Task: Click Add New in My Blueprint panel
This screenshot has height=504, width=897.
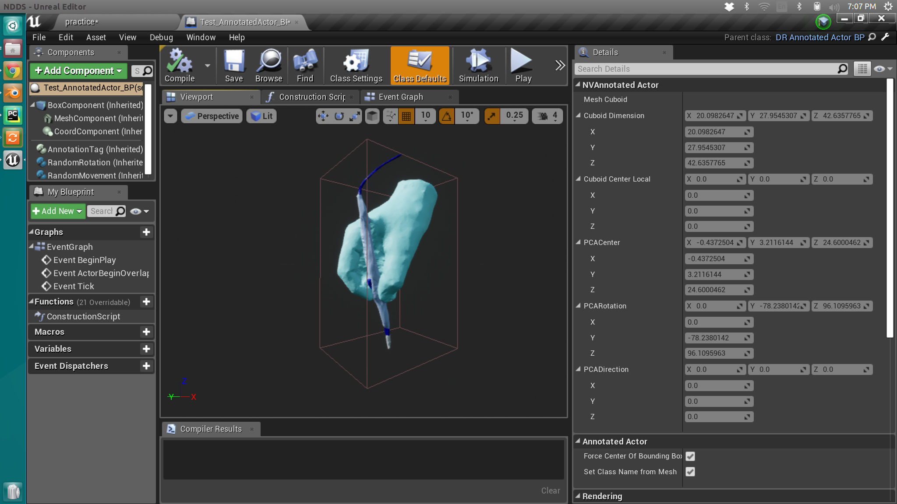Action: tap(57, 211)
